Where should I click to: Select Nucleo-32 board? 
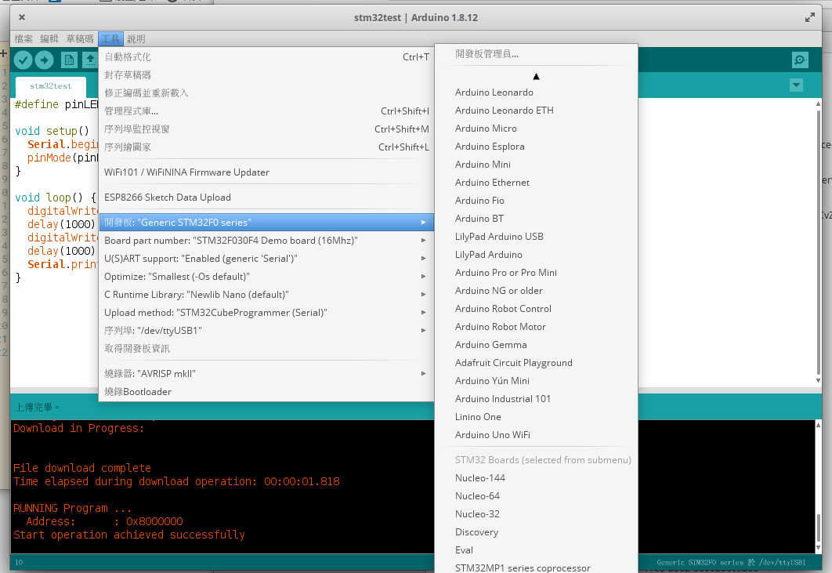pyautogui.click(x=536, y=514)
